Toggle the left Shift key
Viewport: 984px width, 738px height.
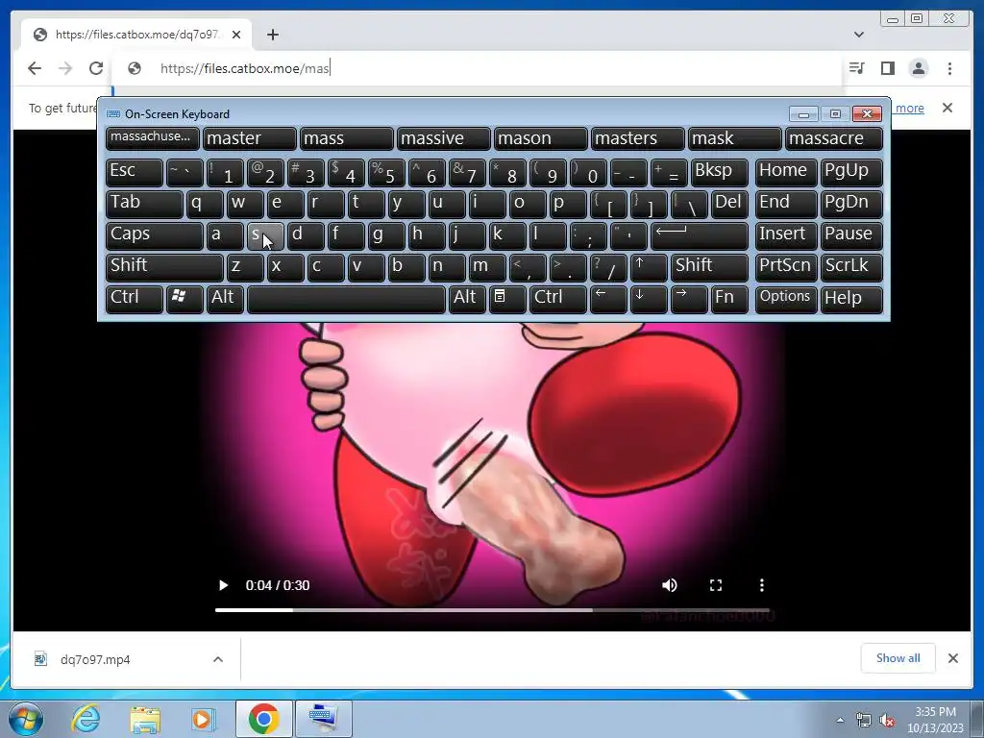[x=164, y=267]
